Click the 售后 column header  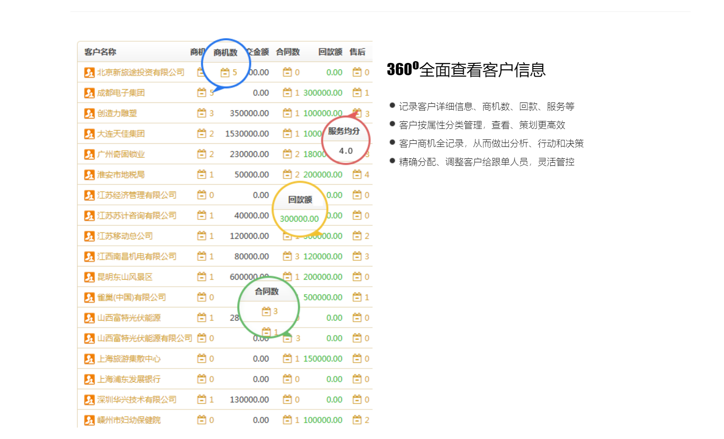pyautogui.click(x=357, y=52)
